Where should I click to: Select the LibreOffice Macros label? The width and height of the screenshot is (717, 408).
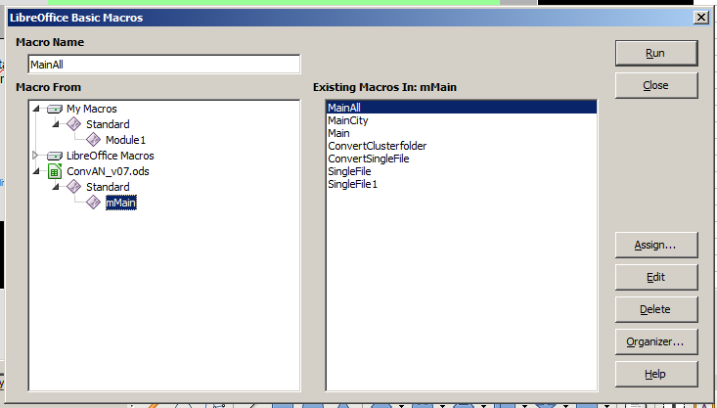(111, 156)
